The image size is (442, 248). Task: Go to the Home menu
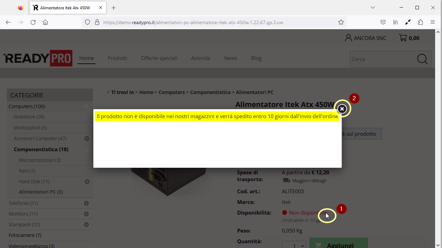pyautogui.click(x=86, y=58)
